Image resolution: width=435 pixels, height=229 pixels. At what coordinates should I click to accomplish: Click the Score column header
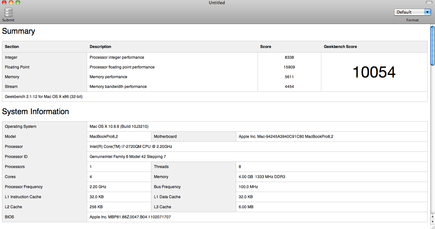(266, 47)
